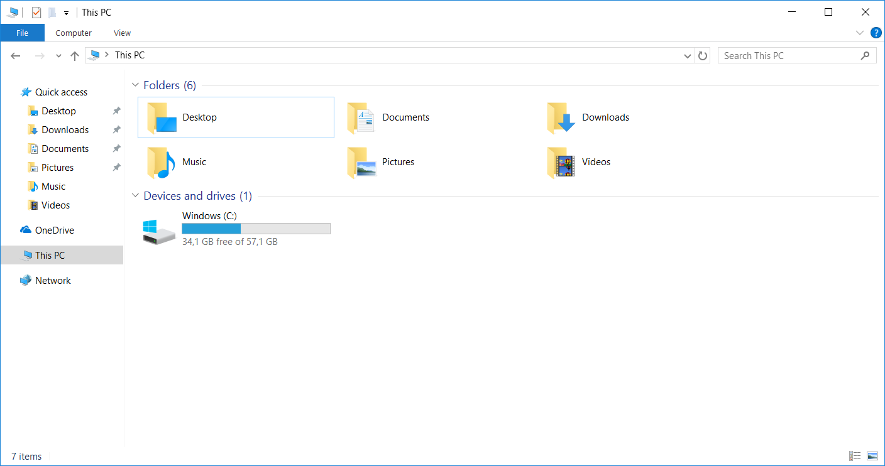This screenshot has width=885, height=466.
Task: Click the Windows (C:) drive label
Action: [x=209, y=215]
